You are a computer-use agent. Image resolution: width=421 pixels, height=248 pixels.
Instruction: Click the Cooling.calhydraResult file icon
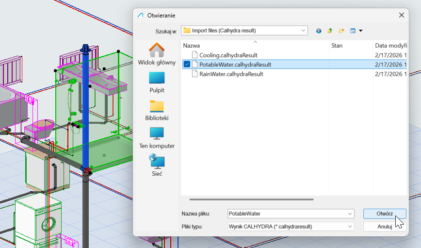pyautogui.click(x=194, y=55)
